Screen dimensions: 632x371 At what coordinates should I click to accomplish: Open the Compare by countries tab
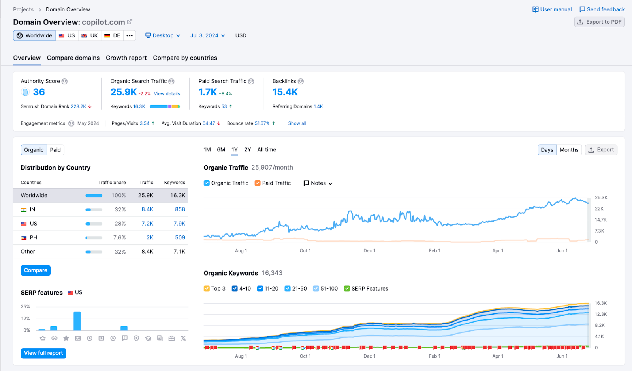tap(185, 58)
